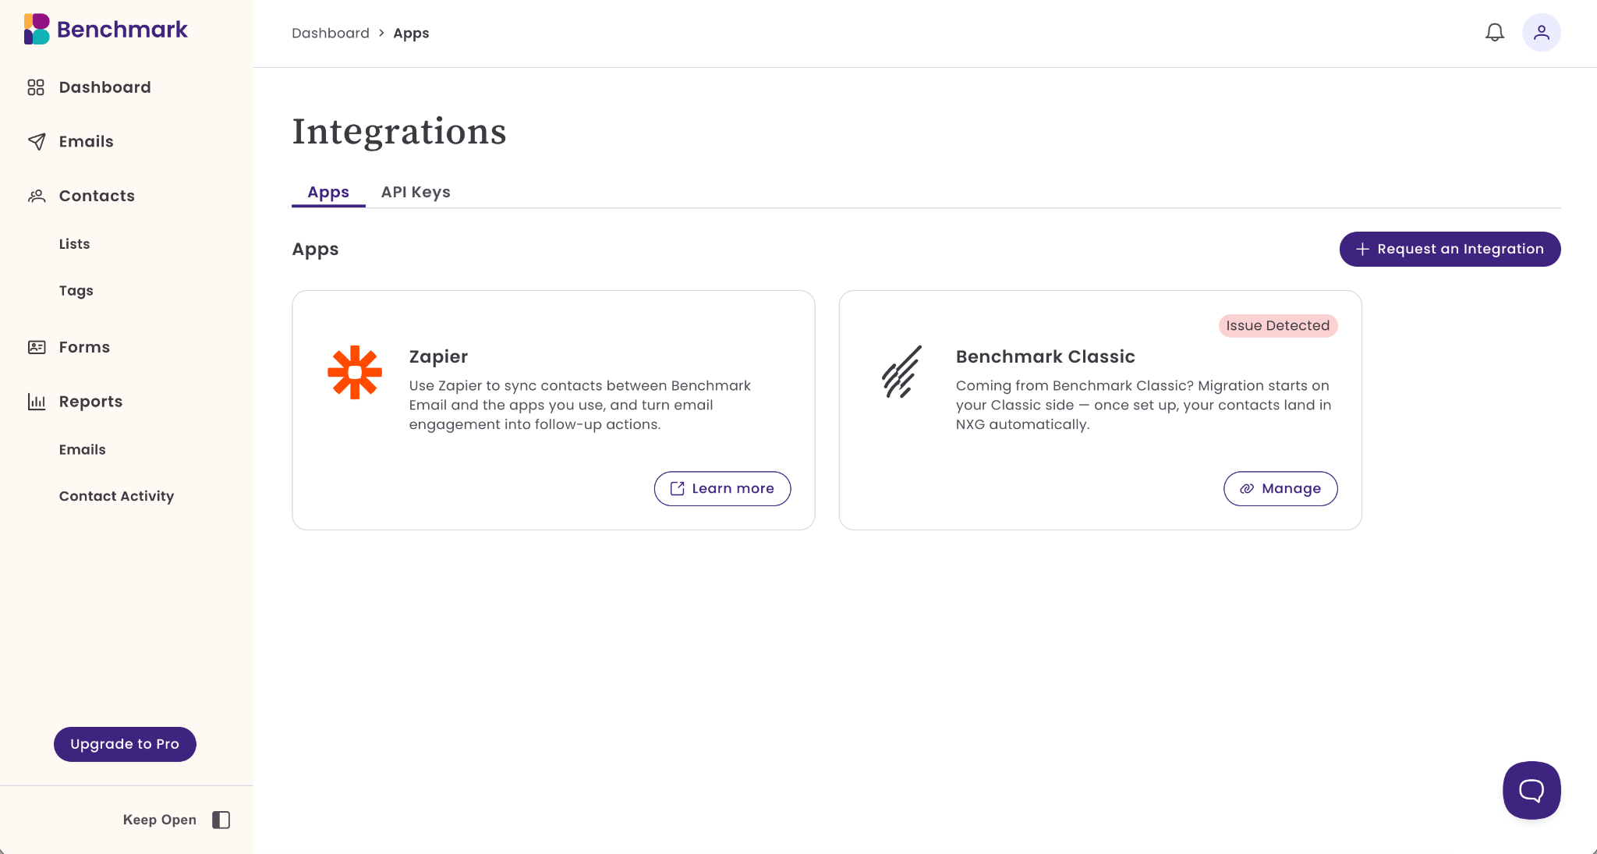Open Lists under Contacts
Viewport: 1597px width, 854px height.
(75, 244)
